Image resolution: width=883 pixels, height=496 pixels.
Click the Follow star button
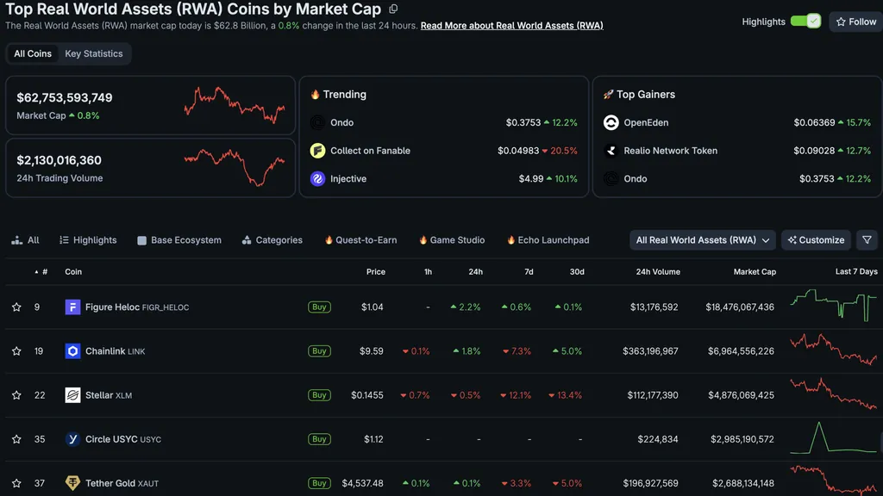pos(856,22)
